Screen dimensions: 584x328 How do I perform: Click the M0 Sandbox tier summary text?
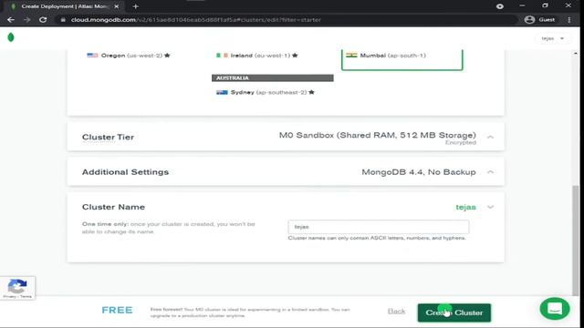377,136
